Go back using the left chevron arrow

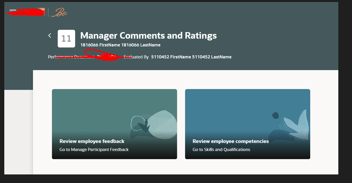tap(50, 35)
